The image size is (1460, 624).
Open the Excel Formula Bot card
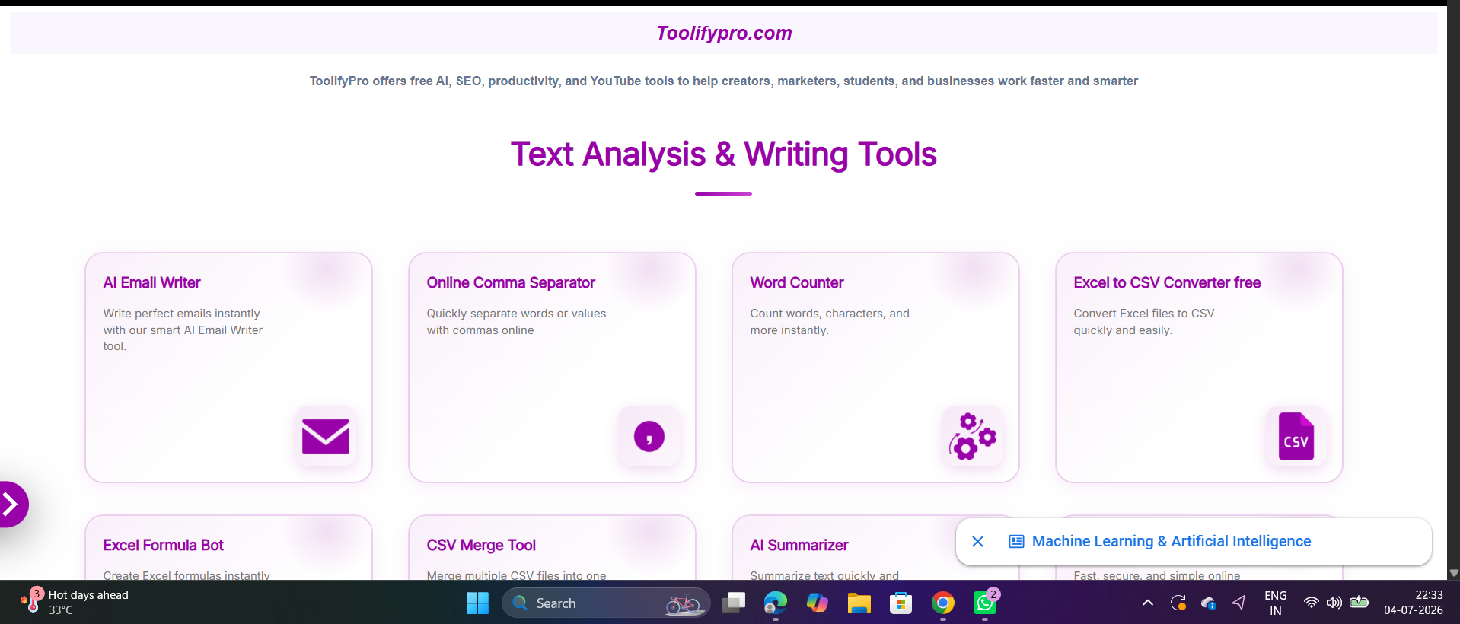tap(228, 547)
